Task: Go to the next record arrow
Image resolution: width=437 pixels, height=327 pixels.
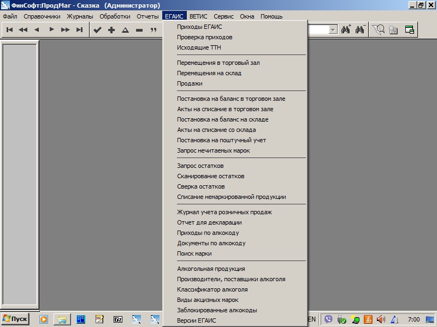Action: [x=51, y=30]
